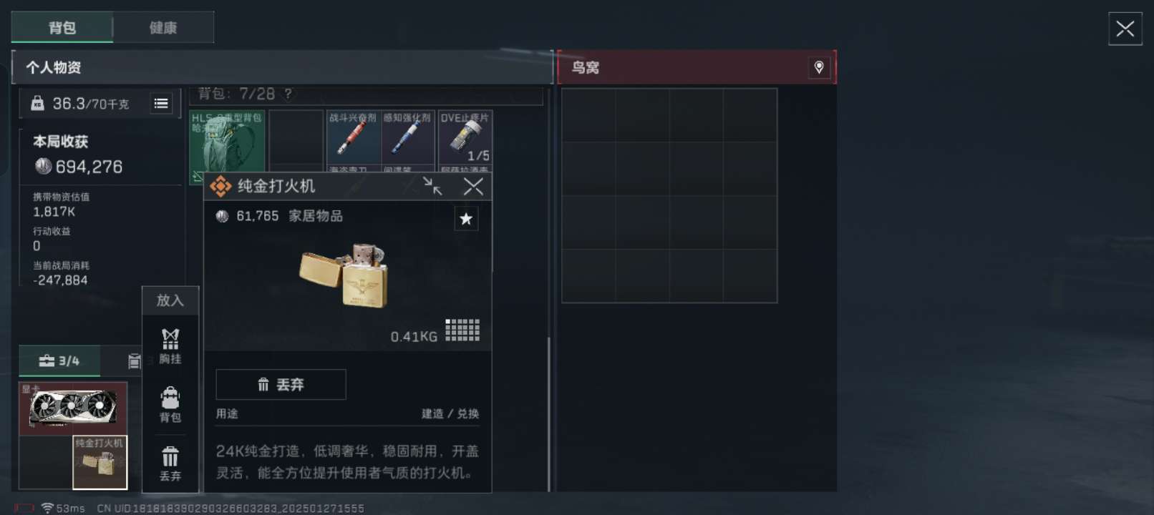Toggle inventory list view icon next to weight

tap(161, 104)
